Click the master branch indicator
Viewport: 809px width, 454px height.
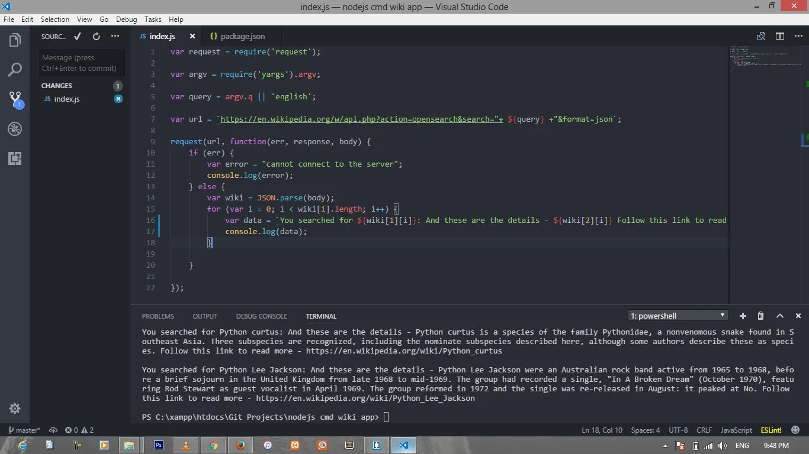[24, 430]
